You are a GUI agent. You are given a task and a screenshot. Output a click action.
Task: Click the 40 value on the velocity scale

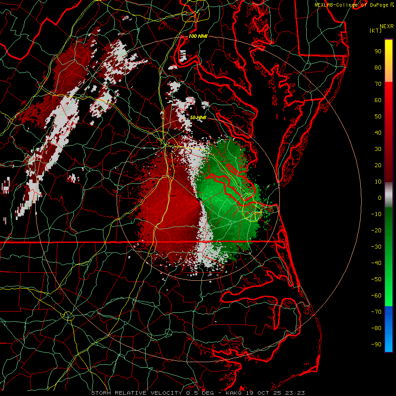[378, 133]
